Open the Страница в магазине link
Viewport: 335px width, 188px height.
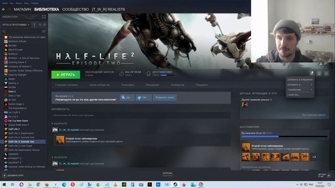tap(66, 85)
